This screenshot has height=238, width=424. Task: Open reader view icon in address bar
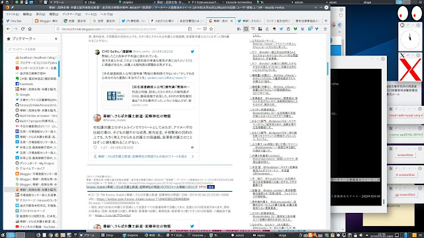coord(190,29)
